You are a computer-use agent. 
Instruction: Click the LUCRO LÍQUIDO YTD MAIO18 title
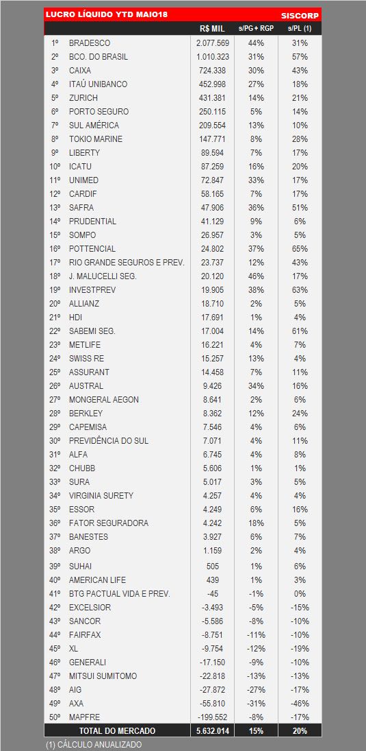(106, 15)
